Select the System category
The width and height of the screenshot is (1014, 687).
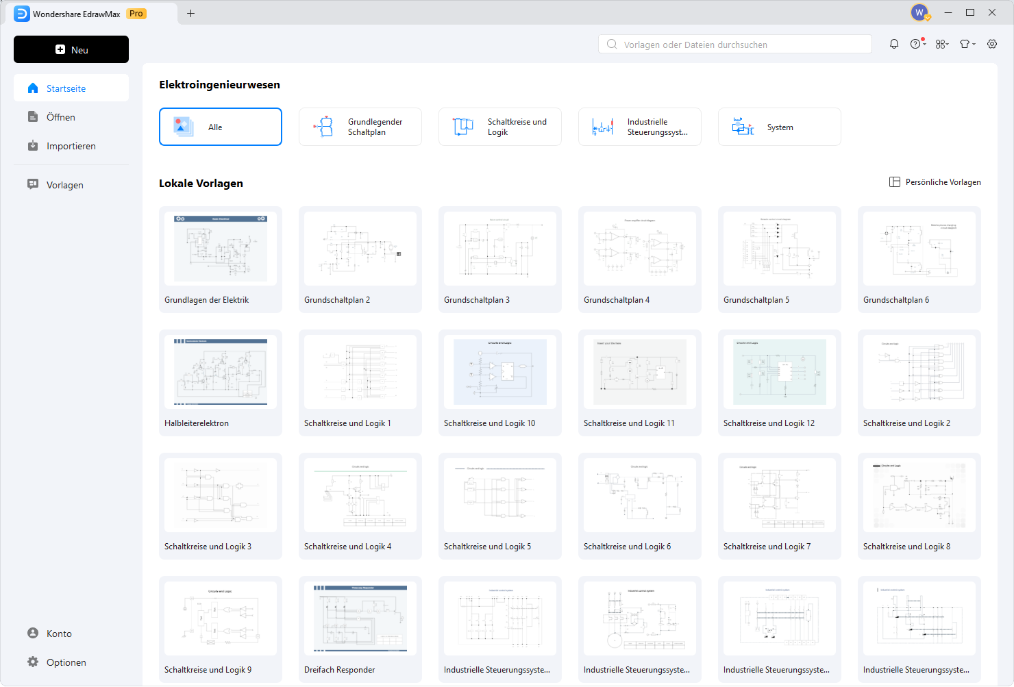coord(780,127)
